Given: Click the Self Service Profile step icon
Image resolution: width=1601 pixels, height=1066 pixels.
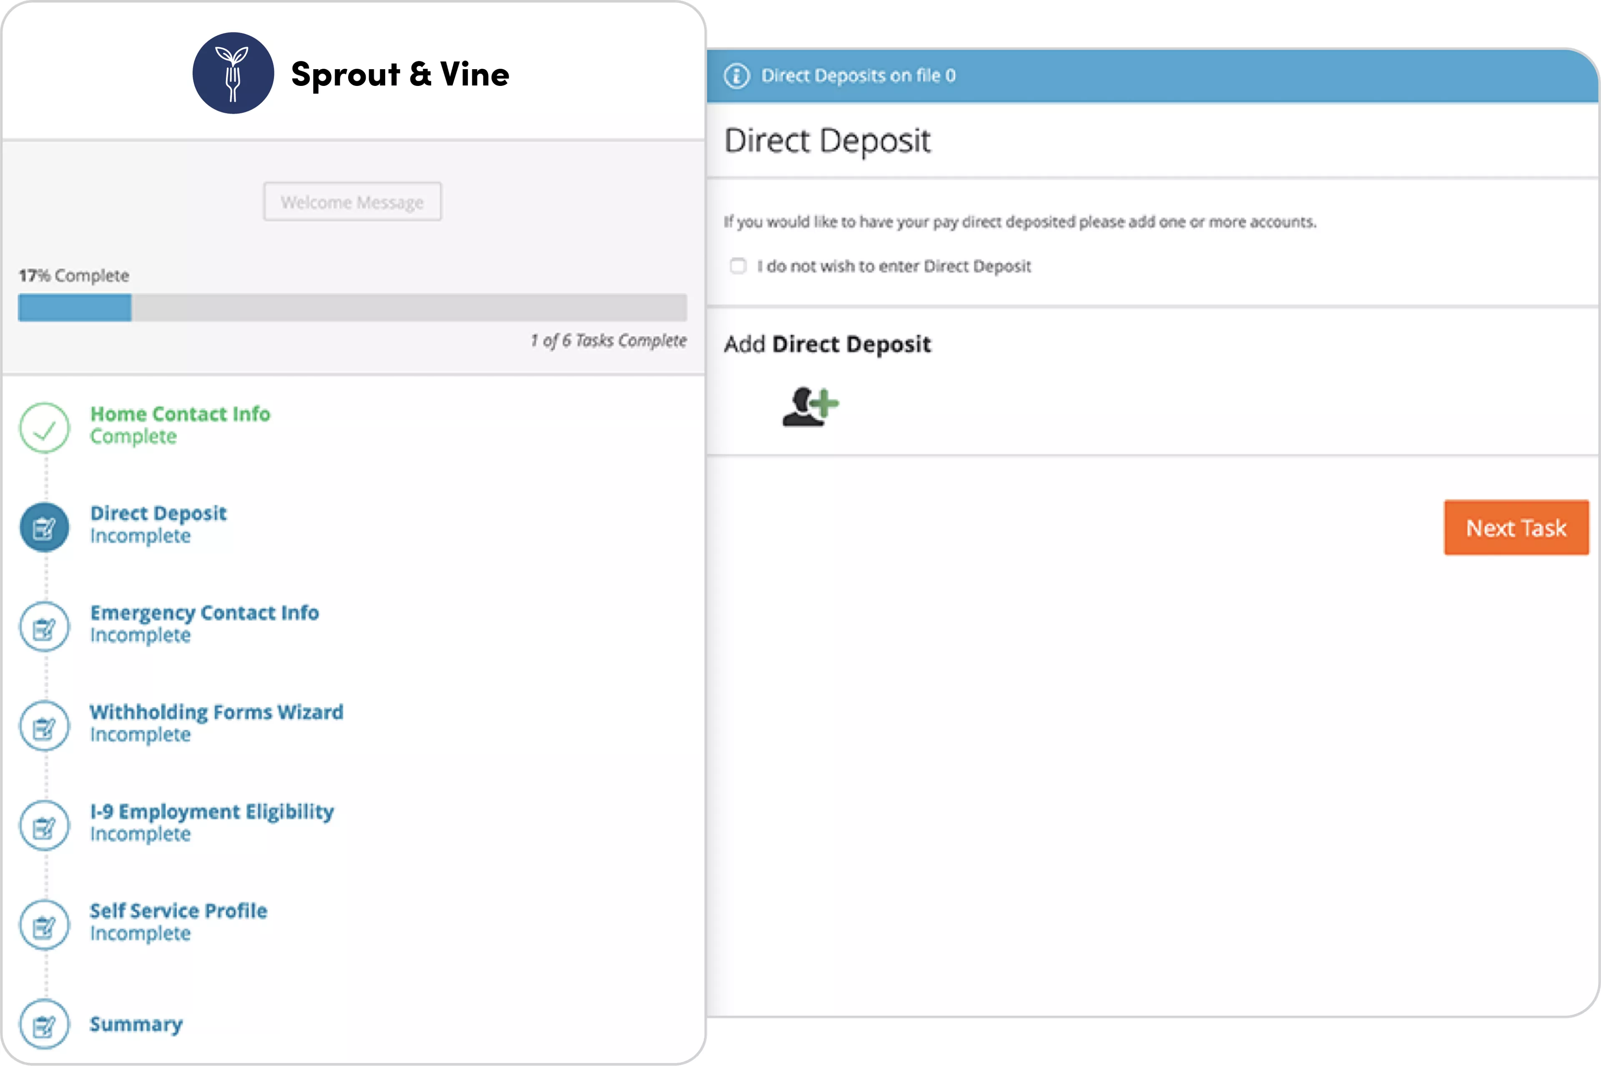Looking at the screenshot, I should point(44,925).
